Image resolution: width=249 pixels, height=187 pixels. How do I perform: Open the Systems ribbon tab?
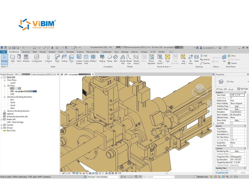52,52
